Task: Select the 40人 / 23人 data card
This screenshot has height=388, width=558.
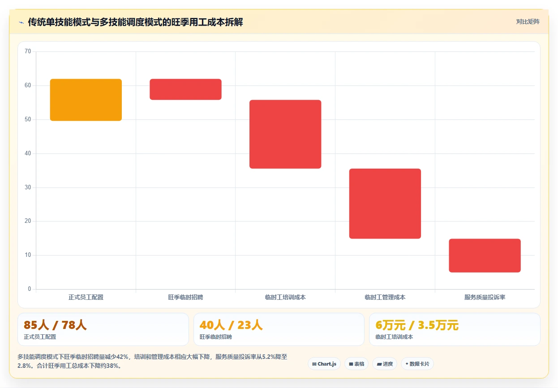Action: pyautogui.click(x=279, y=329)
